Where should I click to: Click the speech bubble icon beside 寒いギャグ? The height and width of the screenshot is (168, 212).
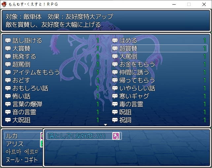coord(115,96)
